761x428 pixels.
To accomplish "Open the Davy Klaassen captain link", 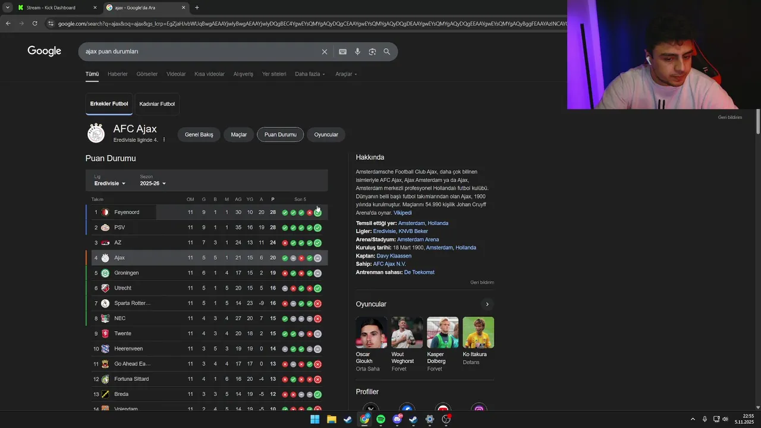I will pos(394,256).
